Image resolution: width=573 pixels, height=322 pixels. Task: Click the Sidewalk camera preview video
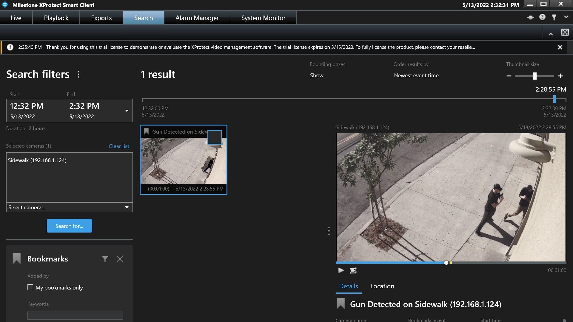click(451, 197)
